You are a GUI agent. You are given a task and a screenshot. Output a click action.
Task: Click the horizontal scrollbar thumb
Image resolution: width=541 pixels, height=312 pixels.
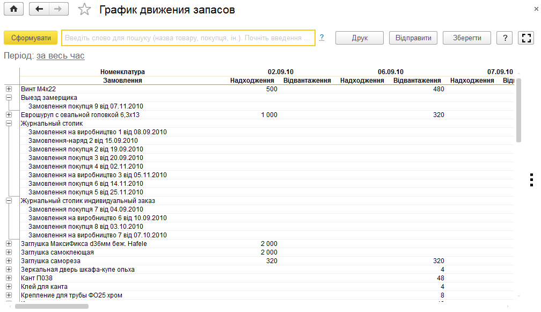[x=52, y=306]
